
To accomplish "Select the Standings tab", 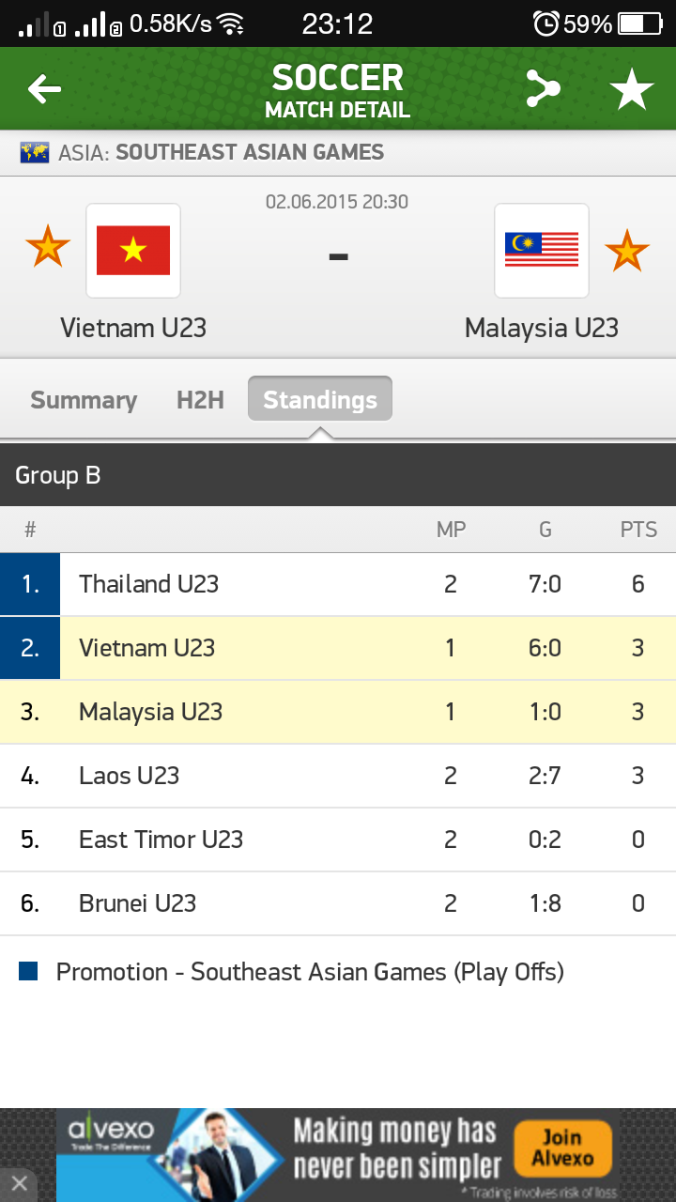I will [x=320, y=400].
